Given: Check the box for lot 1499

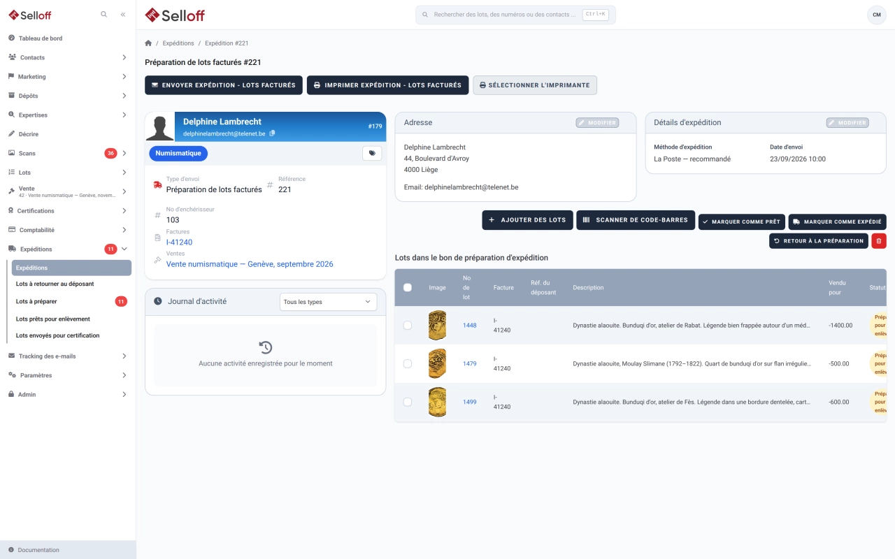Looking at the screenshot, I should click(x=408, y=402).
